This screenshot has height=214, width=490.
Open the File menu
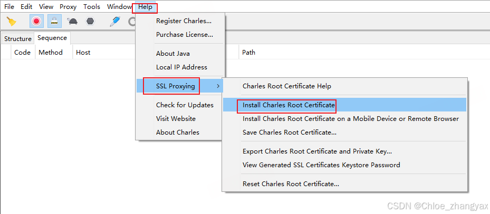9,6
